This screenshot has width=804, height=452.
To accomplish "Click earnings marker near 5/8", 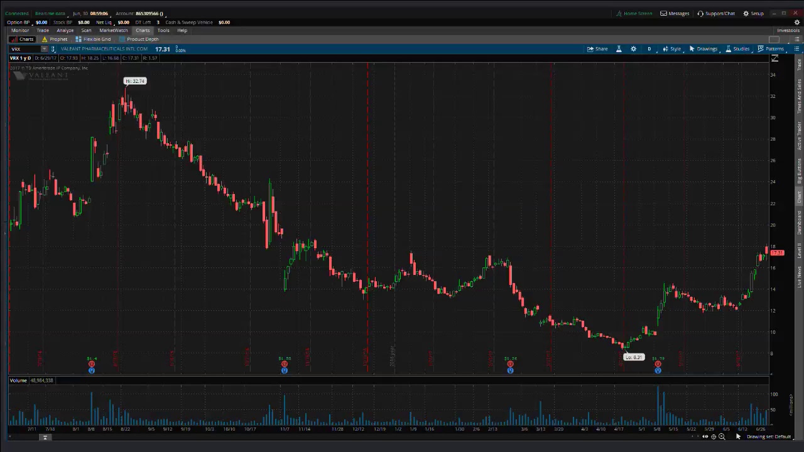I will 658,364.
